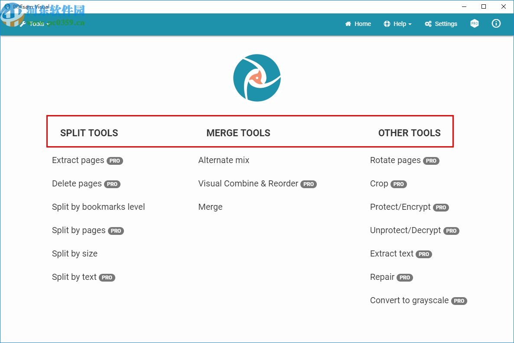This screenshot has width=514, height=343.
Task: Launch the Alternate mix tool
Action: point(224,160)
